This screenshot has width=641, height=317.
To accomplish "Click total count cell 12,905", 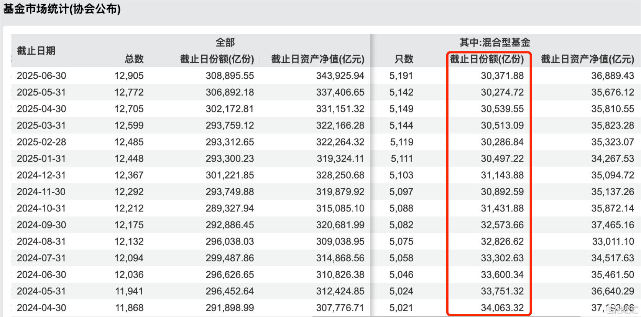I will [x=129, y=76].
